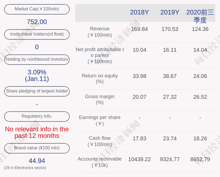Click the Cash flow 2019Y value 23.74
Image resolution: width=220 pixels, height=177 pixels.
tap(170, 138)
